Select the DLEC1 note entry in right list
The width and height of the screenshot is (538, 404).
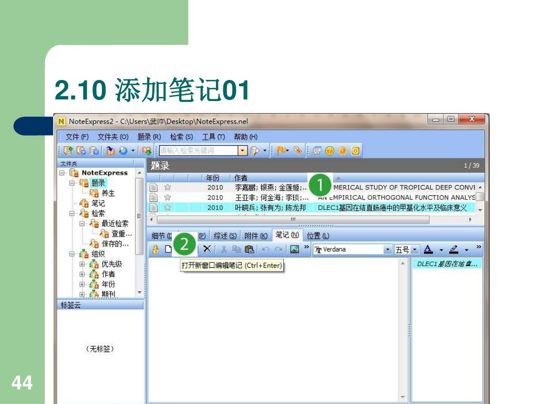[x=447, y=264]
